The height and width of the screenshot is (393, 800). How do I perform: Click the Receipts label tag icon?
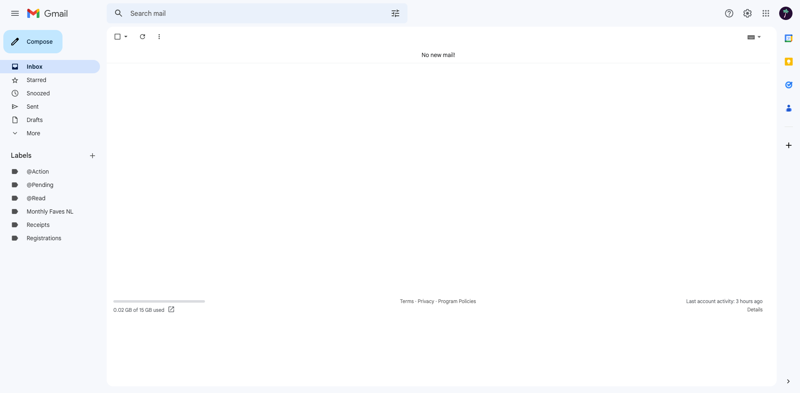pos(15,225)
